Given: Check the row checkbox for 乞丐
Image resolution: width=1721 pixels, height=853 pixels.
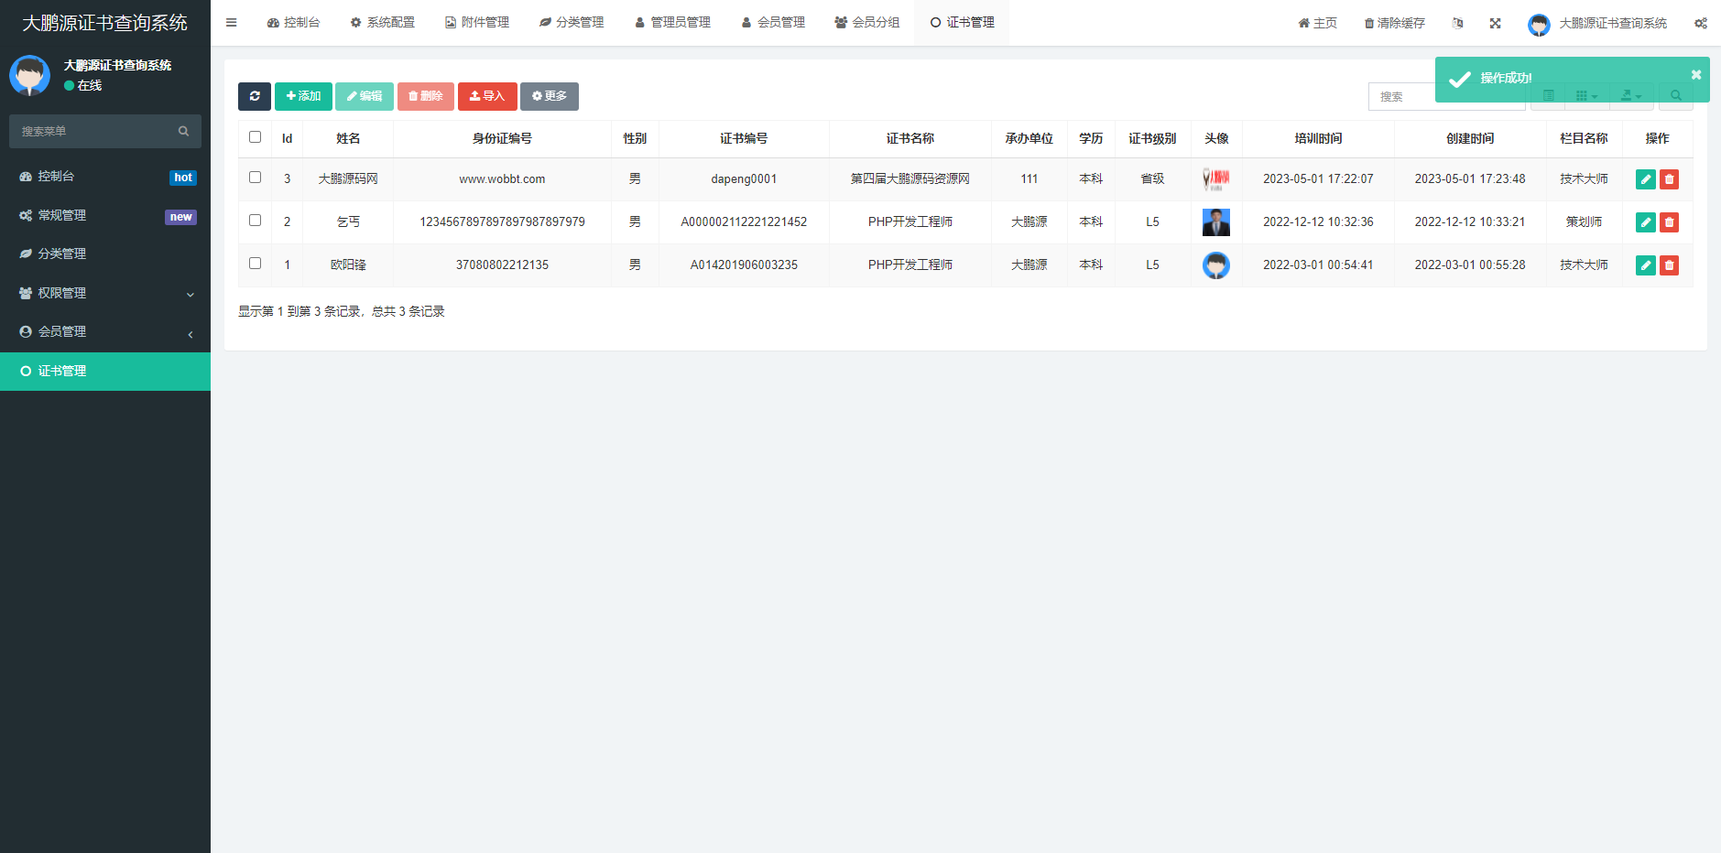Looking at the screenshot, I should point(255,221).
